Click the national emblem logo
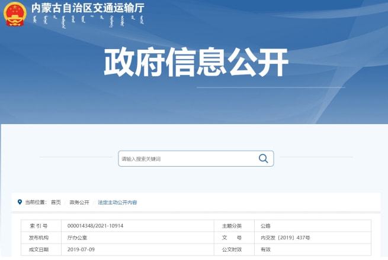Screen dimensions: 388x260 15,14
